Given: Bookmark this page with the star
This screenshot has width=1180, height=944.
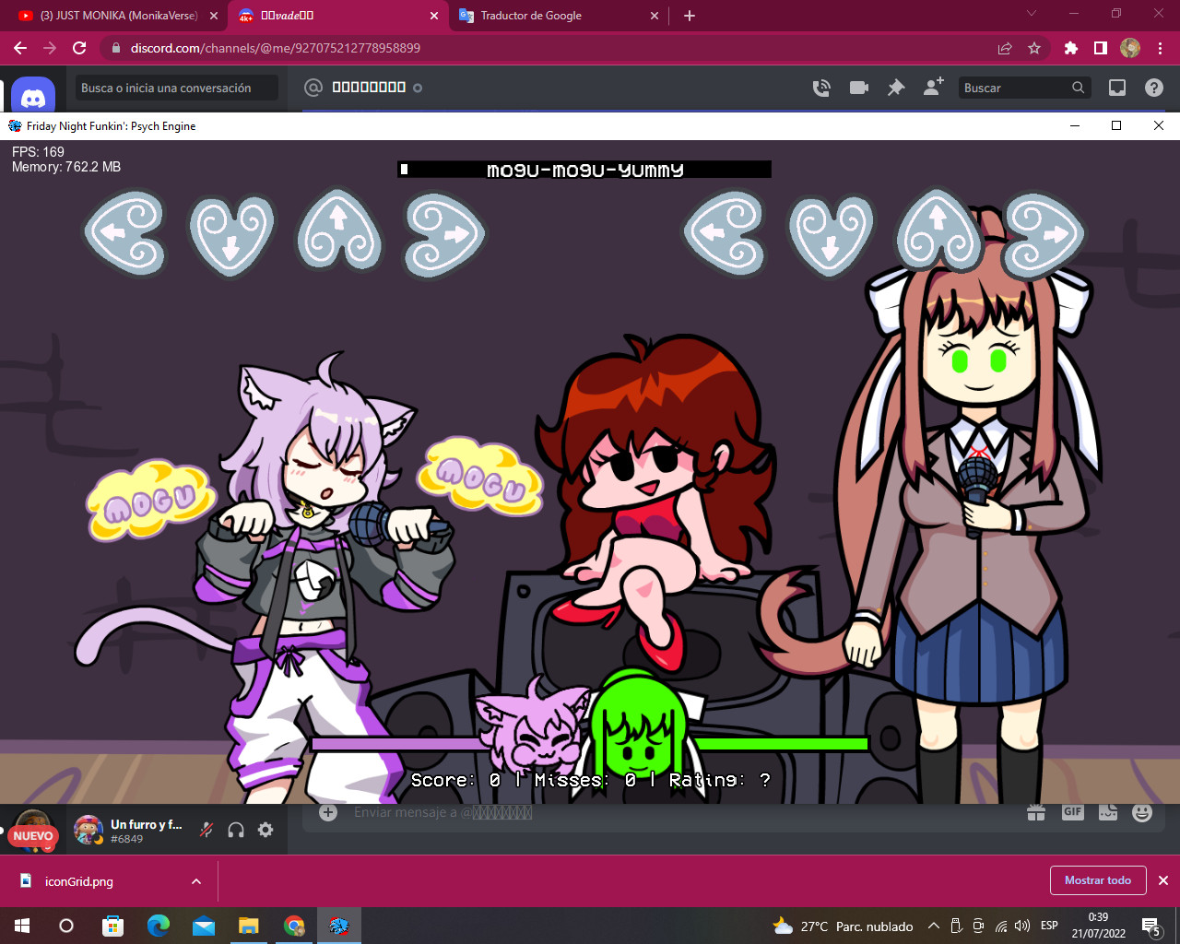Looking at the screenshot, I should pyautogui.click(x=1033, y=48).
